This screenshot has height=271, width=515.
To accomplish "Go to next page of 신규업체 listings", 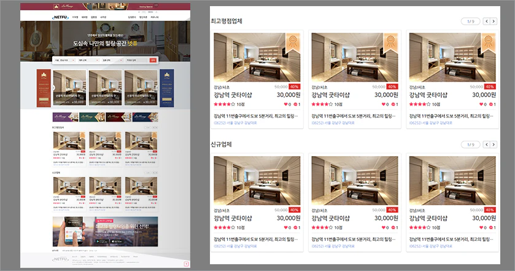I will click(x=494, y=144).
